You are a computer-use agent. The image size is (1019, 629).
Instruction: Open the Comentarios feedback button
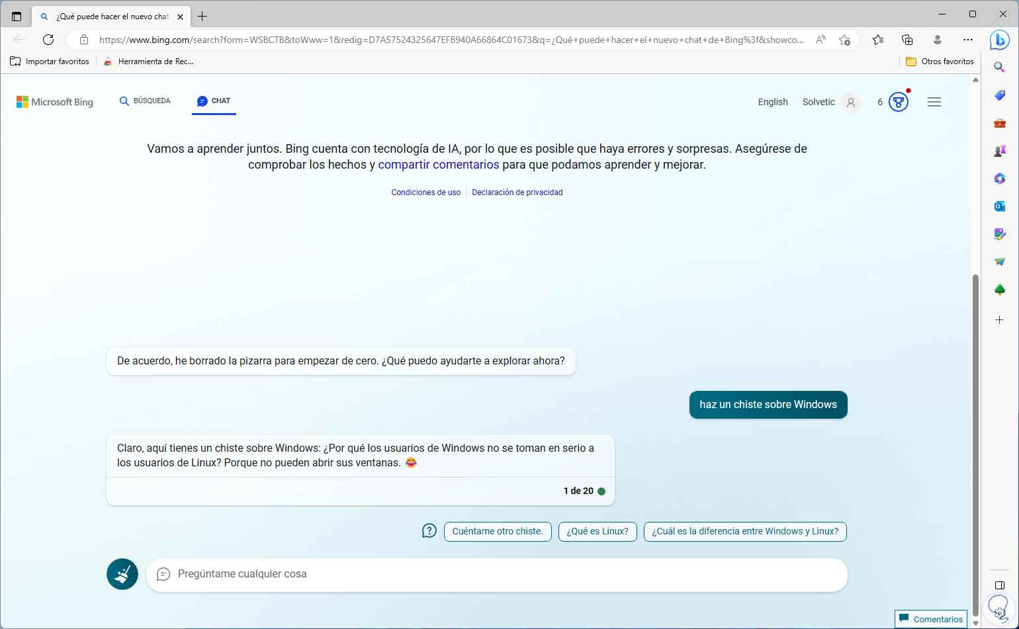click(931, 619)
